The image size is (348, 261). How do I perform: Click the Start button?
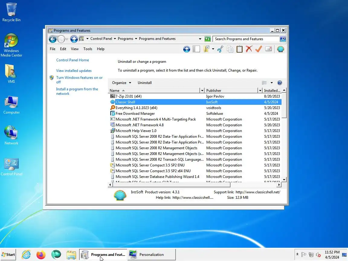pos(8,255)
